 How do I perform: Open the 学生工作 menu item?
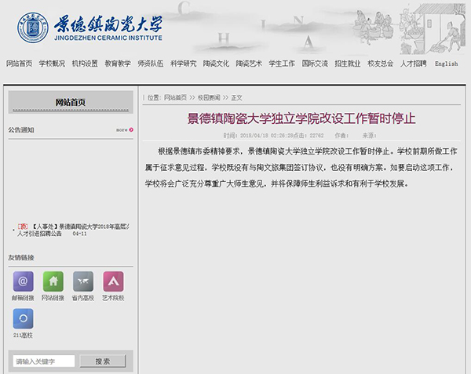point(282,64)
